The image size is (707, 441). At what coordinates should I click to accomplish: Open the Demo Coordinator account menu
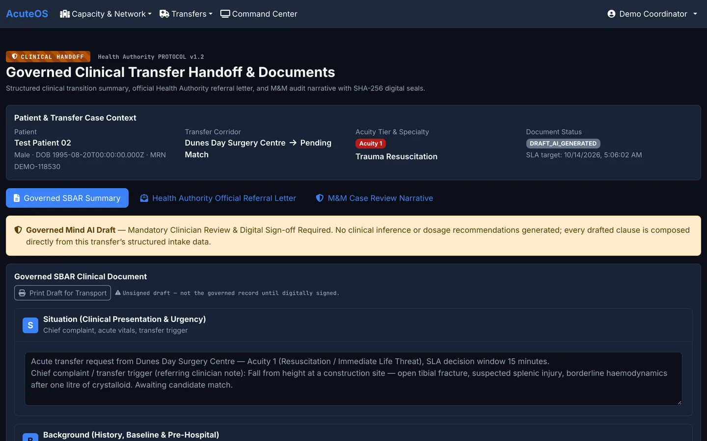point(653,14)
